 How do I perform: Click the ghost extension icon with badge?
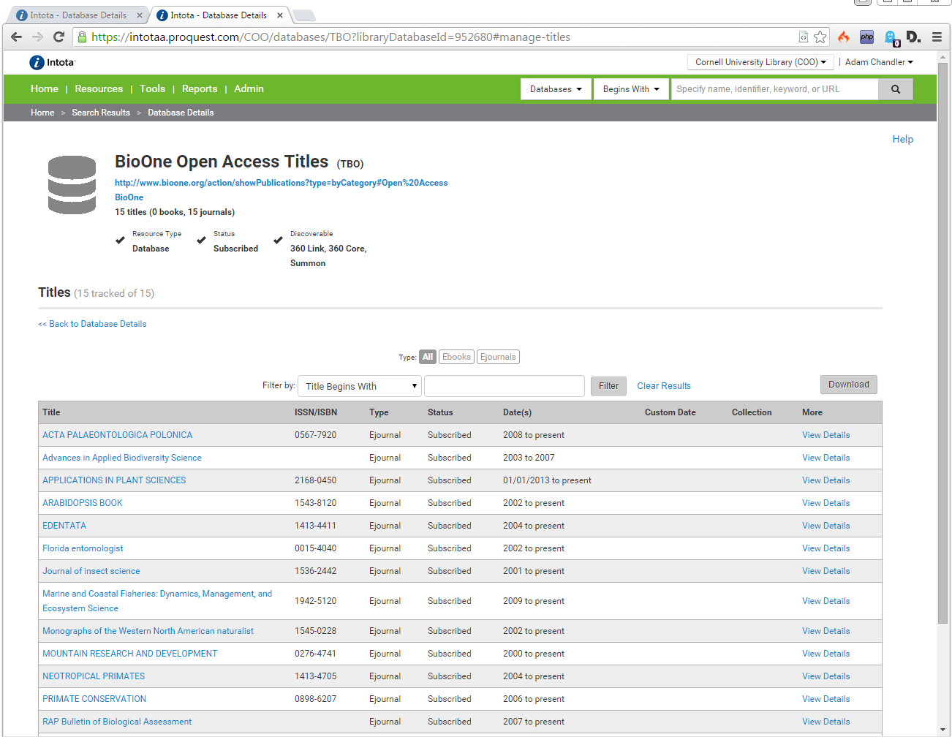point(891,38)
